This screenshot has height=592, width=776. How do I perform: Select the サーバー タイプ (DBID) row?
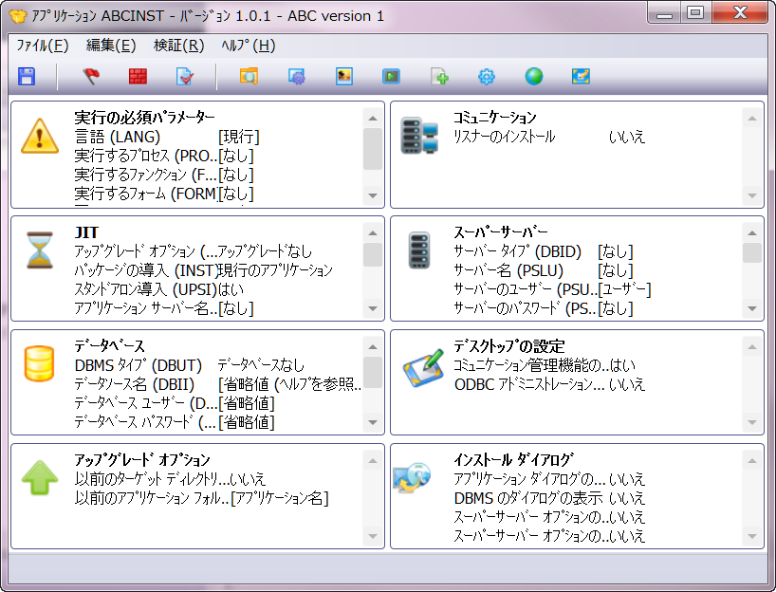[x=544, y=251]
